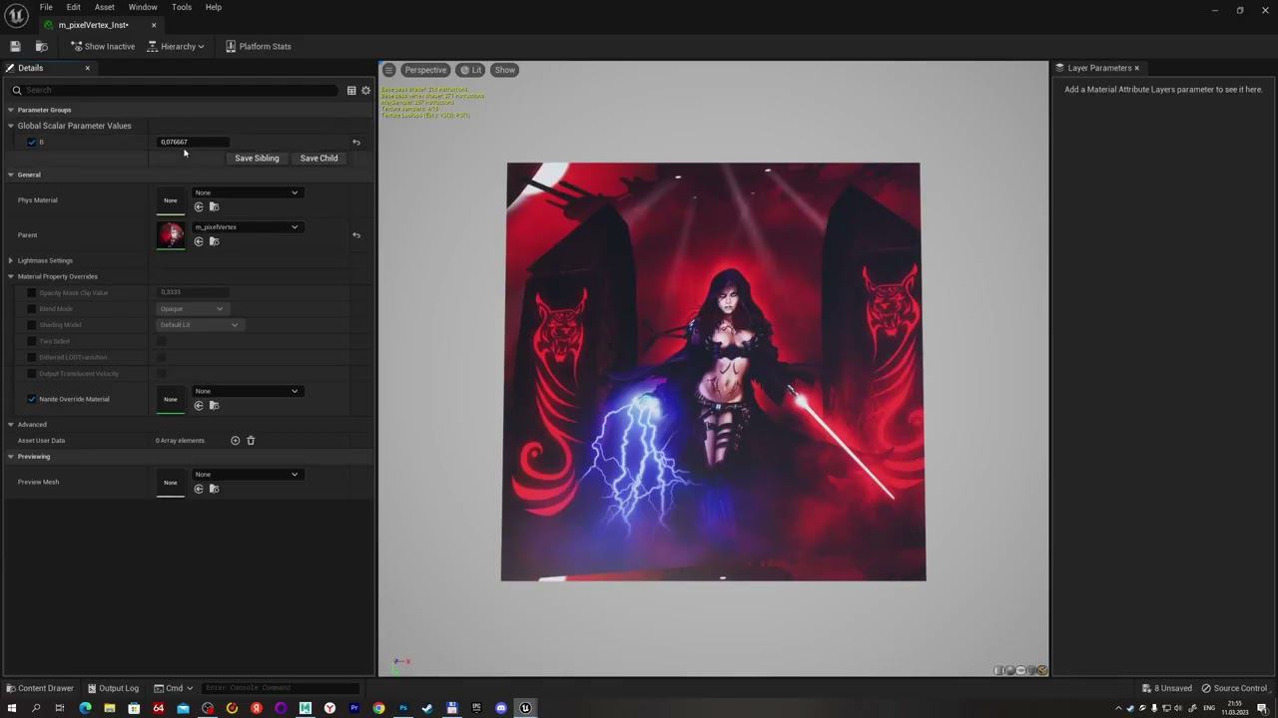1278x718 pixels.
Task: Disable the Nanite Override Material checkbox
Action: [x=32, y=399]
